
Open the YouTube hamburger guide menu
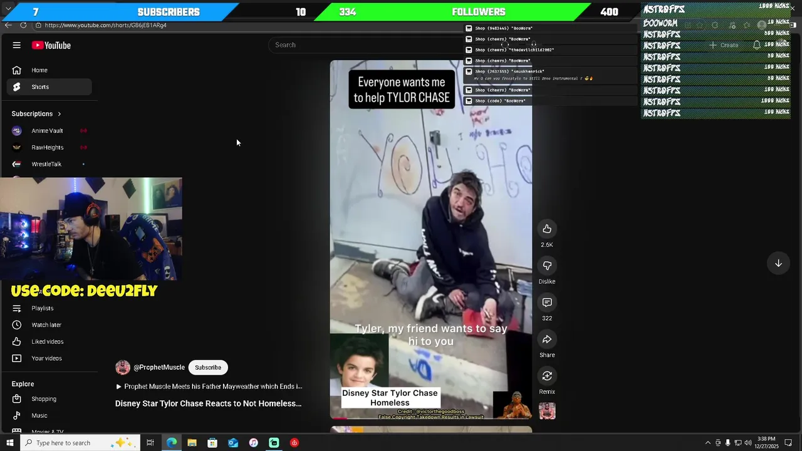tap(17, 45)
